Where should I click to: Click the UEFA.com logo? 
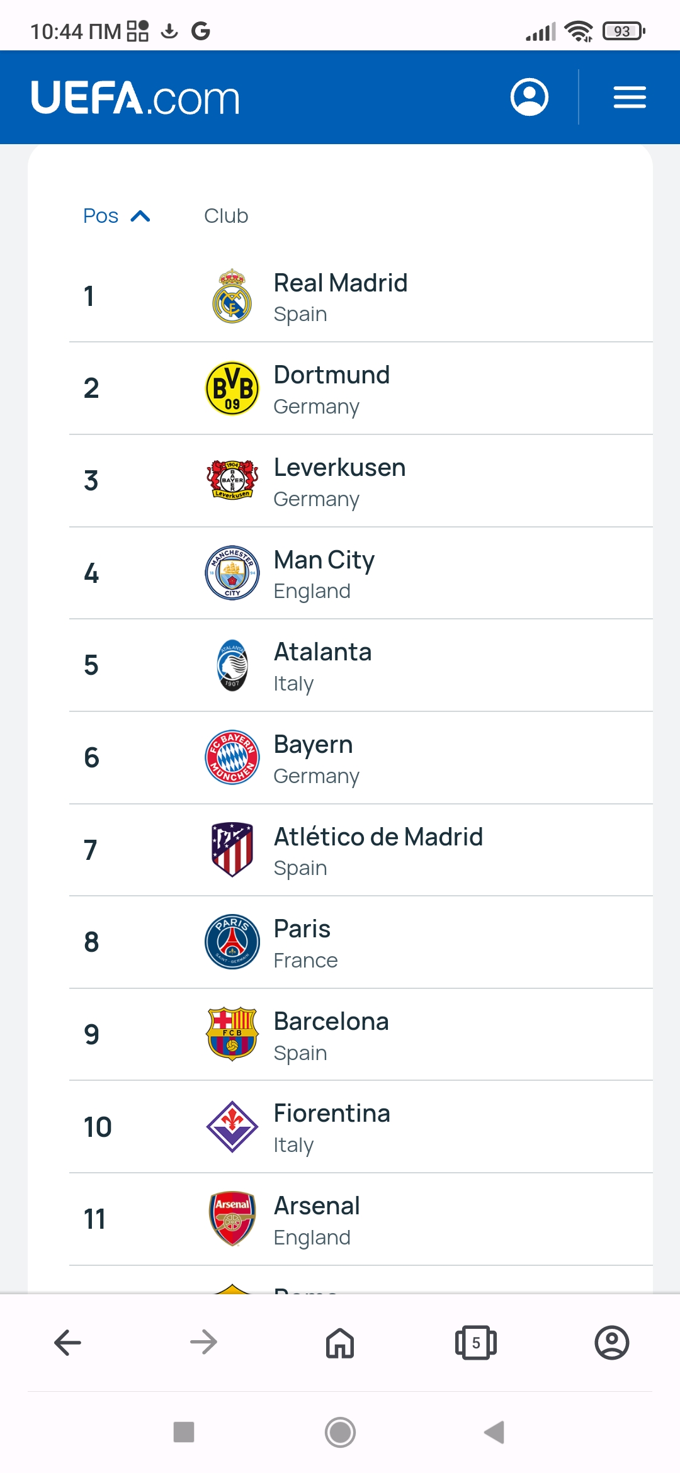click(135, 98)
